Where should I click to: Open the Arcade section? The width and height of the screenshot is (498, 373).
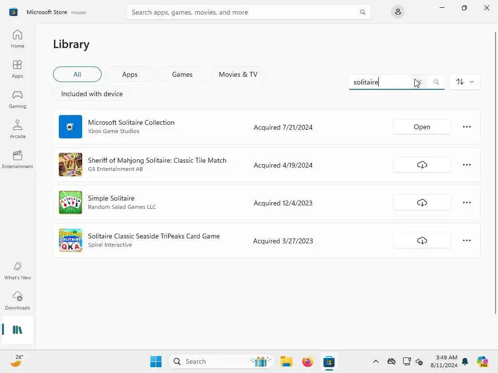(x=18, y=129)
